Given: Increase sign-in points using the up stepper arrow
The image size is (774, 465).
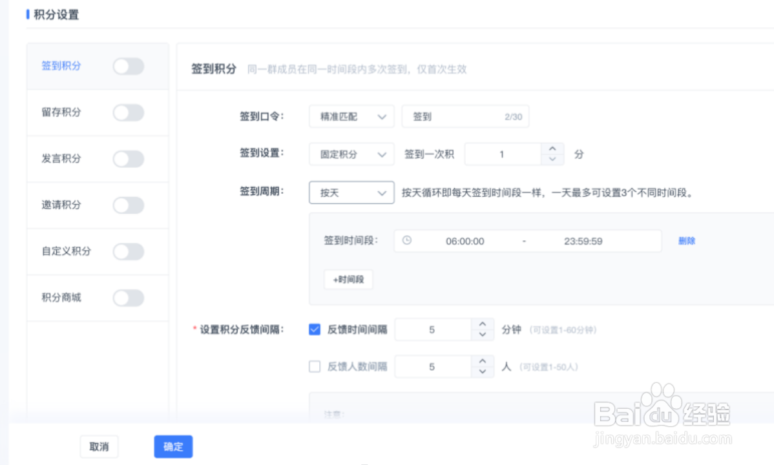Looking at the screenshot, I should click(552, 149).
